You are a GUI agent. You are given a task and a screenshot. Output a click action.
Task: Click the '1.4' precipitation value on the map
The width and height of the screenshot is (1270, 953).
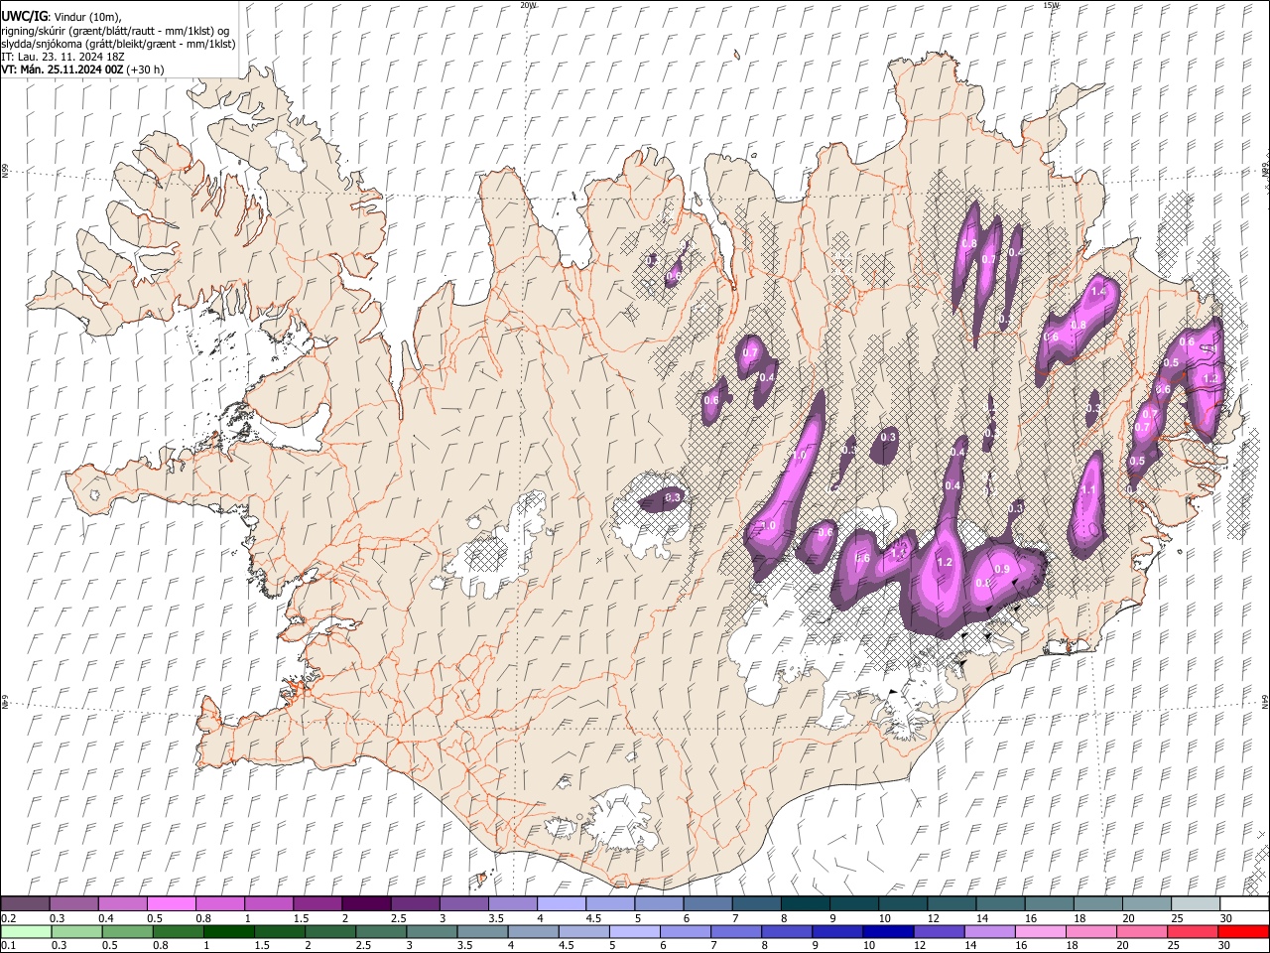pyautogui.click(x=1098, y=292)
